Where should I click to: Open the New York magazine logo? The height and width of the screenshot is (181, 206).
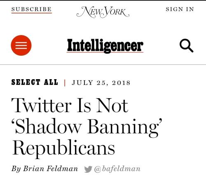pyautogui.click(x=103, y=12)
